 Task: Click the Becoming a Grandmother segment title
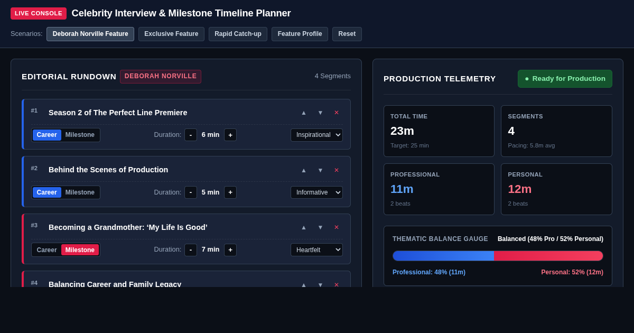[128, 227]
